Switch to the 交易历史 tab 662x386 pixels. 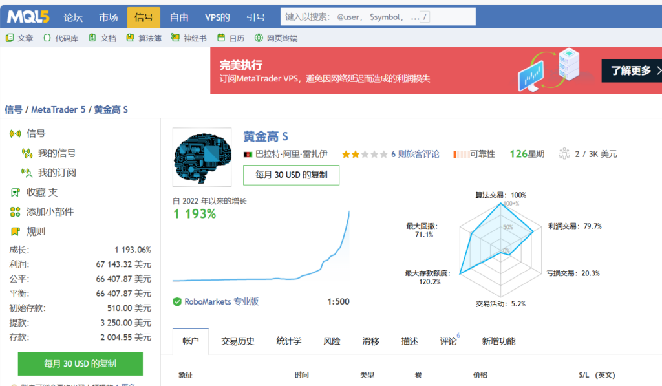tap(237, 341)
